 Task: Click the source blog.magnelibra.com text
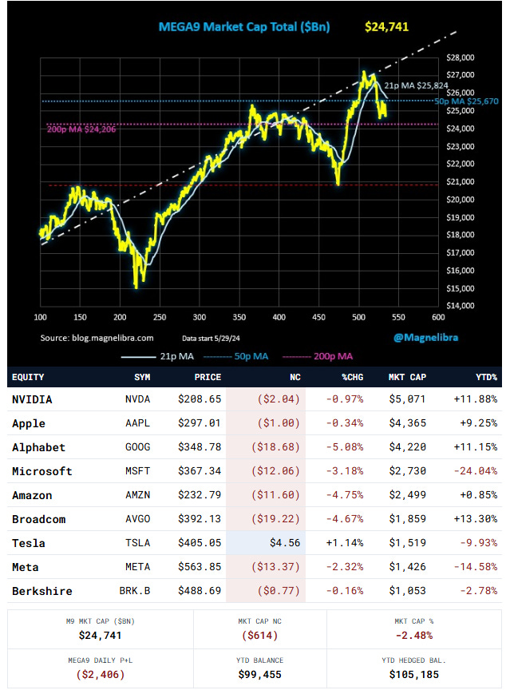point(97,338)
